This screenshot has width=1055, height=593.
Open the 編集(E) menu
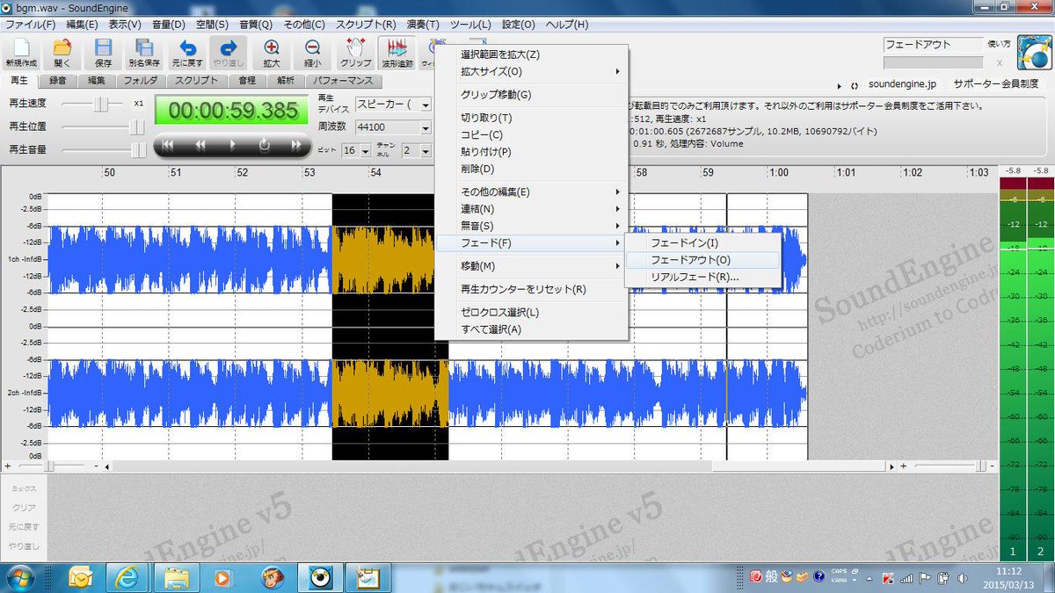pos(83,25)
